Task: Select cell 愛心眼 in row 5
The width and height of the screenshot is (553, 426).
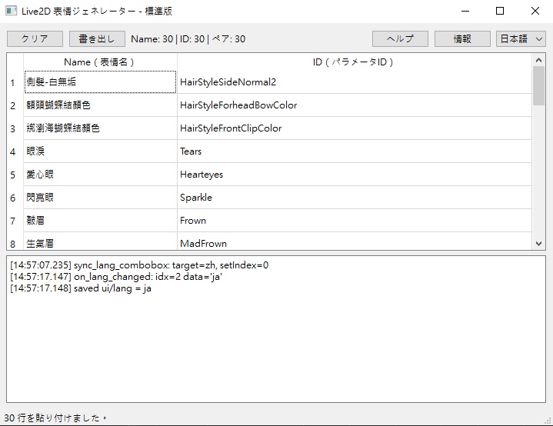Action: (100, 175)
